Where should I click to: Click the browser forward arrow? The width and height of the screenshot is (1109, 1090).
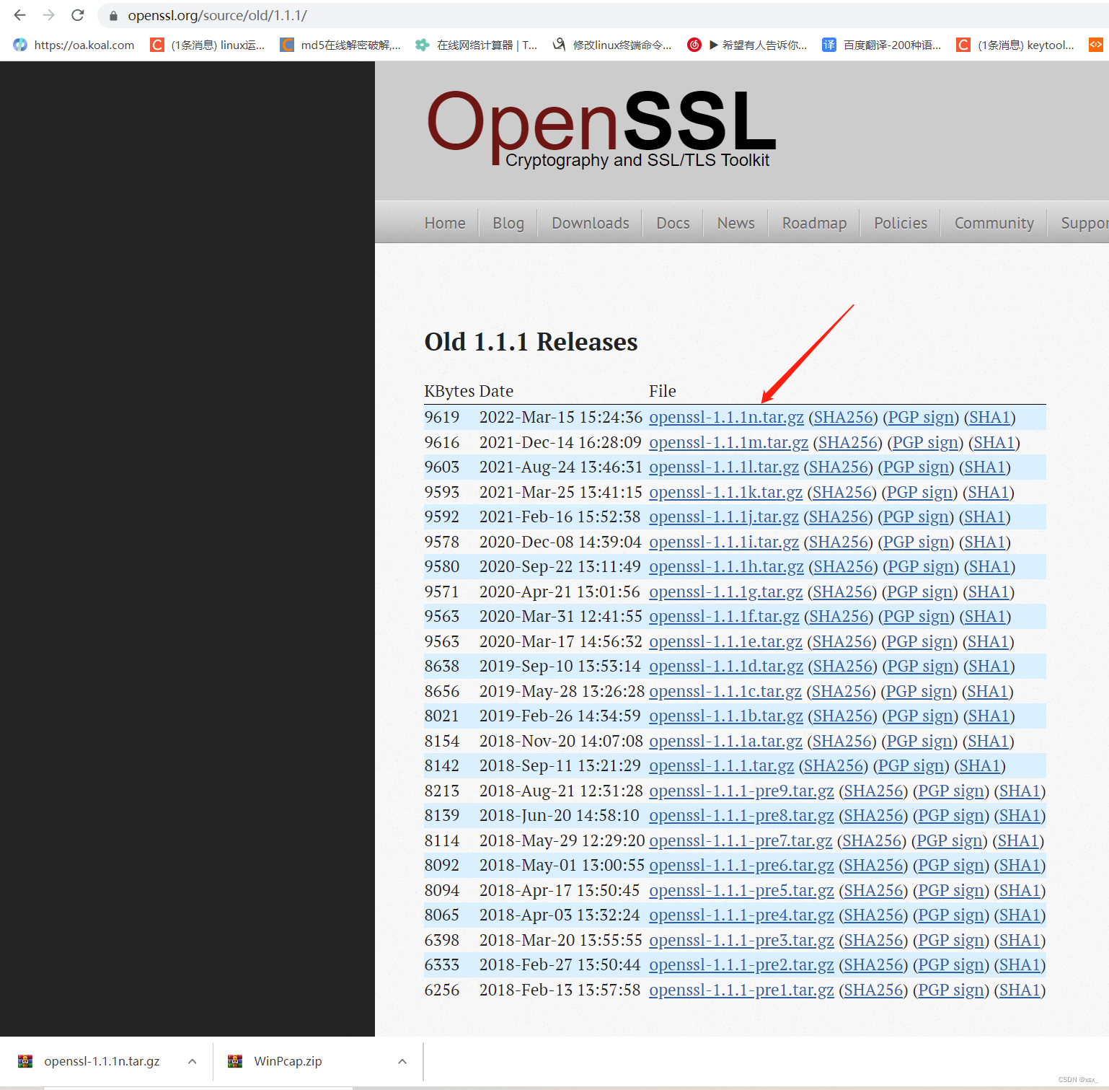[48, 15]
